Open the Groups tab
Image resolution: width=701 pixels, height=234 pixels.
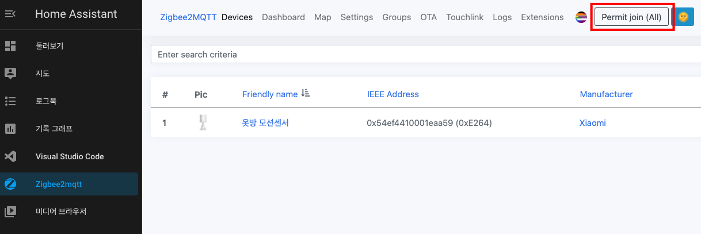[397, 17]
